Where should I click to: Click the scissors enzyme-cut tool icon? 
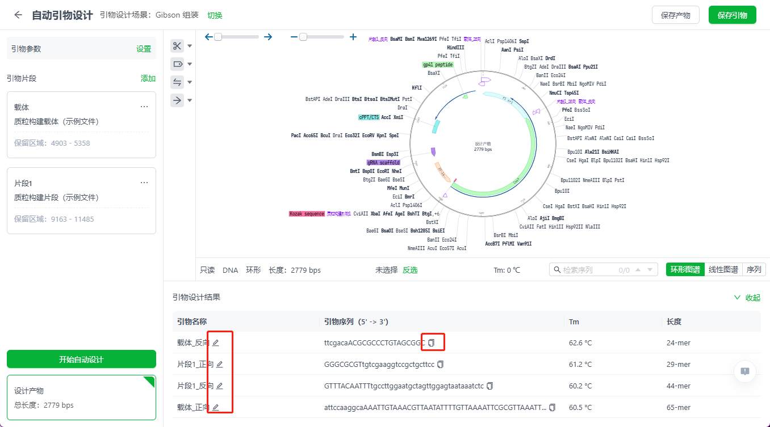pos(177,46)
